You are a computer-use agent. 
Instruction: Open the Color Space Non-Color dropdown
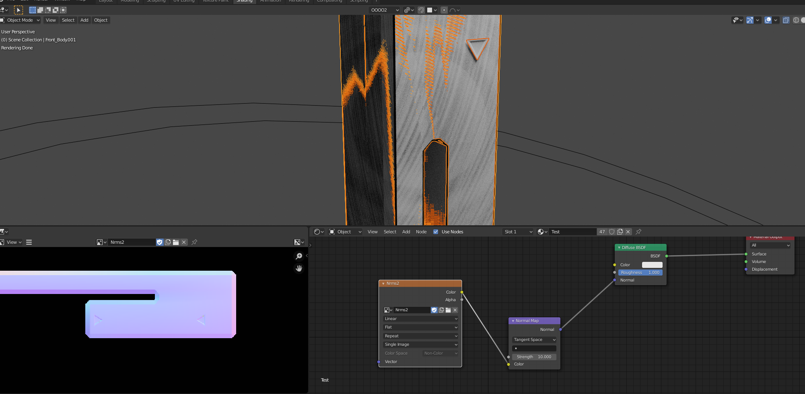click(x=440, y=353)
